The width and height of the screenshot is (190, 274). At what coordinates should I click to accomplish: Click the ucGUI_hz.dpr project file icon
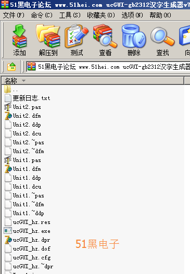click(8, 240)
